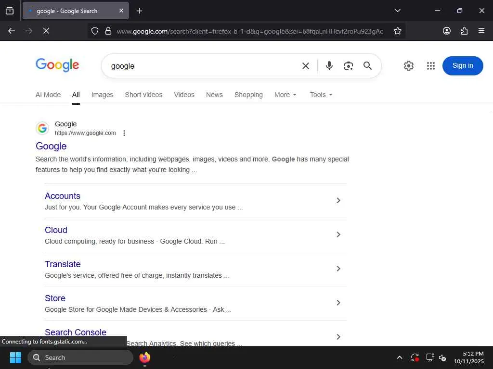Click the Google result favicon
The image size is (493, 369).
click(x=42, y=128)
